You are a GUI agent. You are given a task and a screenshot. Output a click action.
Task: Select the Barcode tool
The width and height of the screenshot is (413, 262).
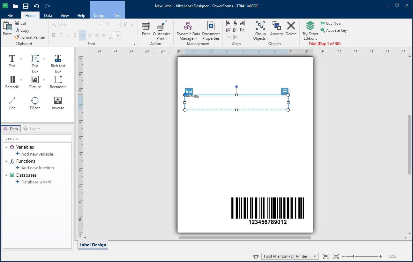coord(12,82)
